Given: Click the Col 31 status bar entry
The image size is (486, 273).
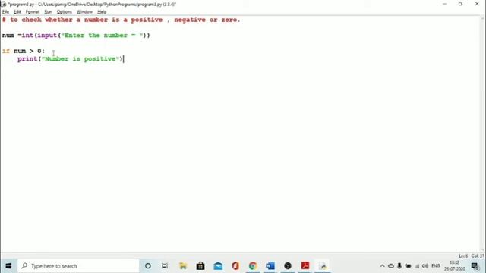Looking at the screenshot, I should tap(477, 256).
